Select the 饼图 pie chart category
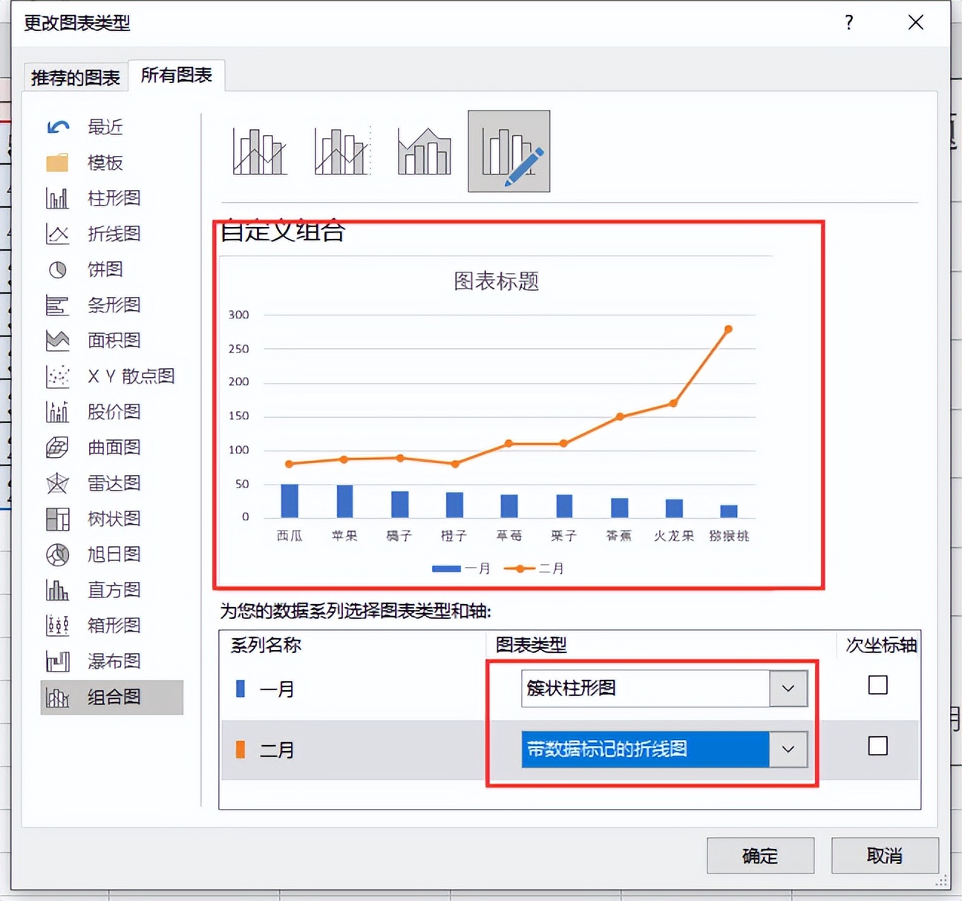Viewport: 962px width, 901px height. tap(105, 269)
